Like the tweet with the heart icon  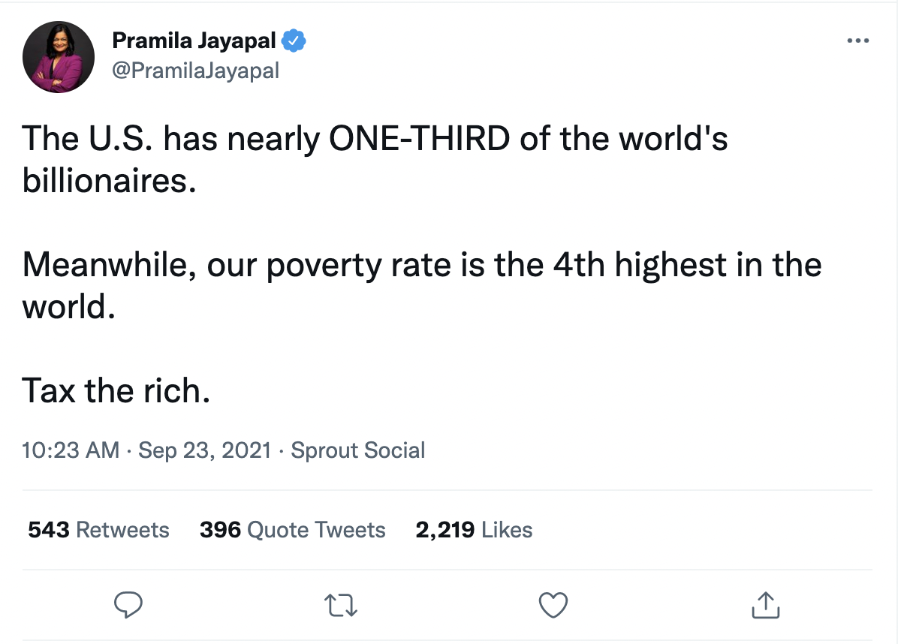tap(553, 604)
